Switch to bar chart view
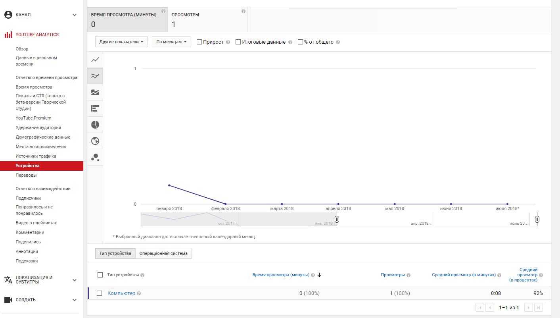Image resolution: width=560 pixels, height=318 pixels. coord(95,108)
